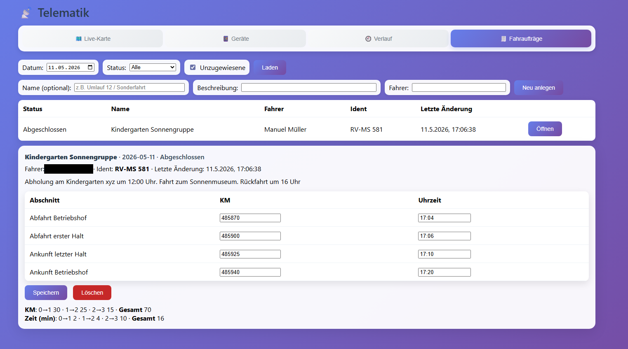628x349 pixels.
Task: Select the Fahraufträge tab
Action: tap(521, 39)
